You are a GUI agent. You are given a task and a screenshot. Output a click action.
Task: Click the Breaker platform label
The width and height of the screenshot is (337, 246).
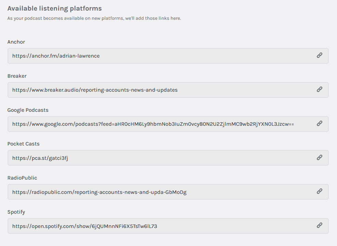pyautogui.click(x=17, y=76)
